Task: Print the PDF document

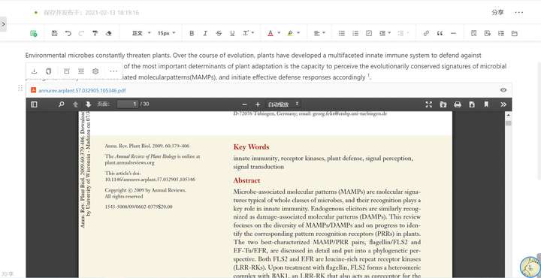Action: tap(458, 104)
